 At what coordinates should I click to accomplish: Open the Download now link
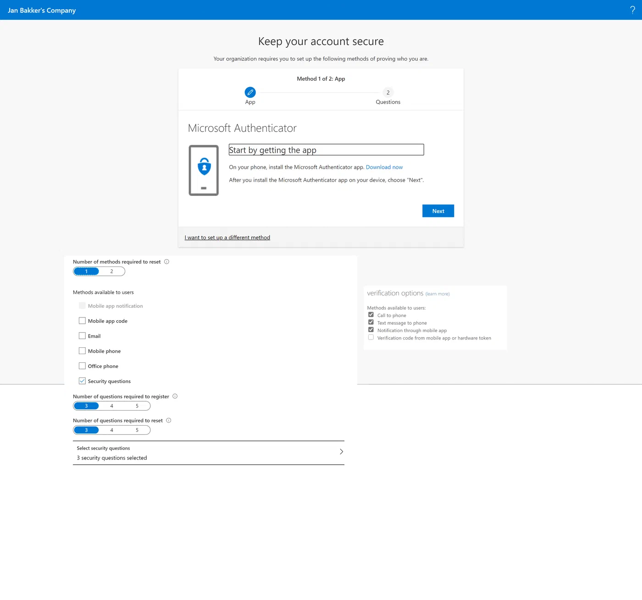coord(384,167)
